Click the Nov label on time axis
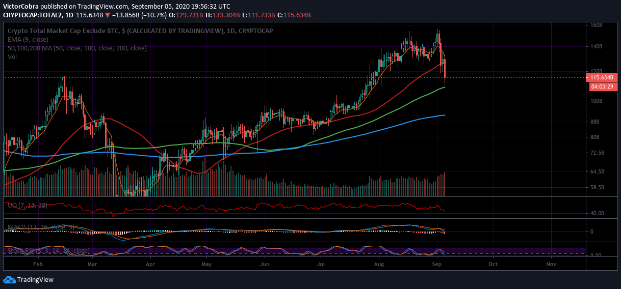The height and width of the screenshot is (289, 621). pos(551,265)
